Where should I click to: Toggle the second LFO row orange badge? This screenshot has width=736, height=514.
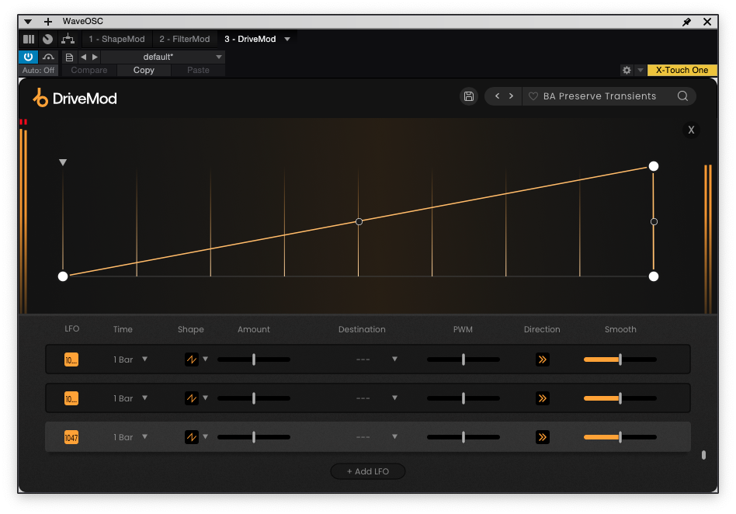click(x=71, y=398)
